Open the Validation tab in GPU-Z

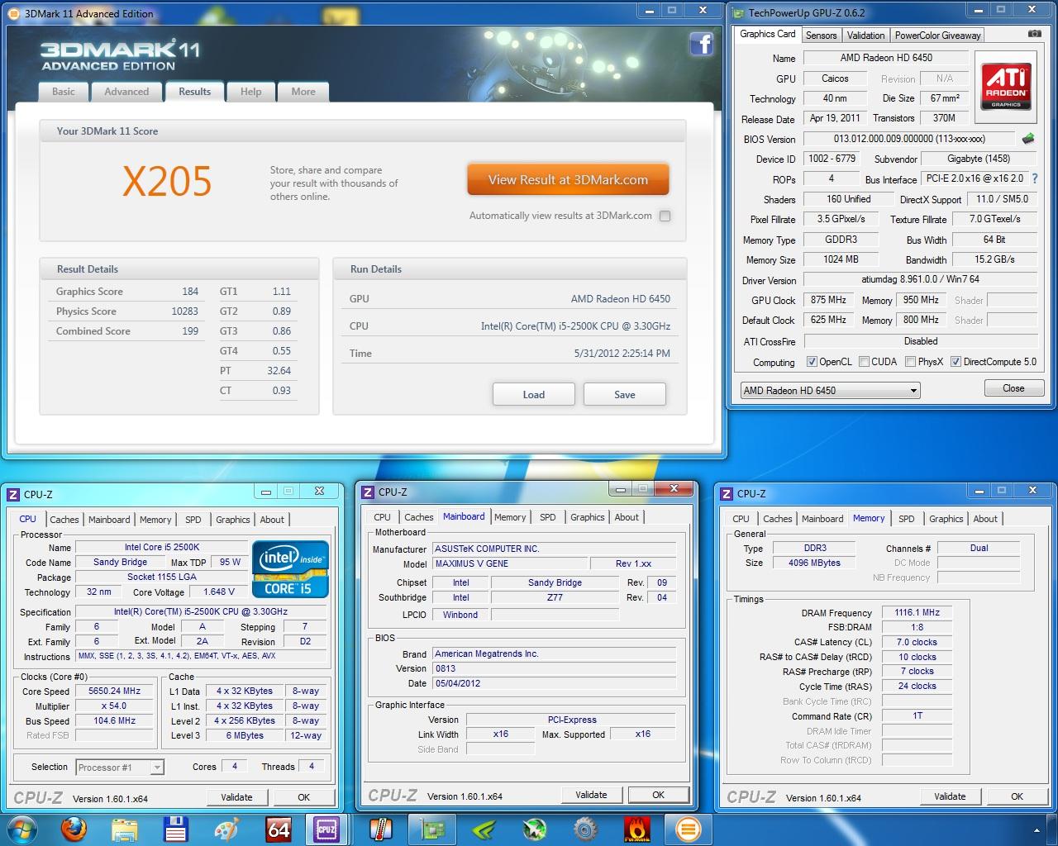pyautogui.click(x=865, y=36)
